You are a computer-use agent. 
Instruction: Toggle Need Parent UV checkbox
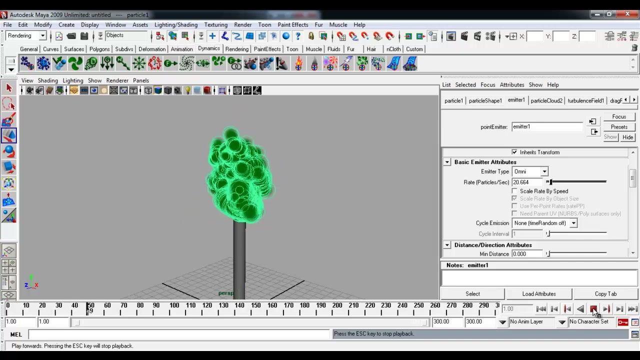pyautogui.click(x=514, y=213)
